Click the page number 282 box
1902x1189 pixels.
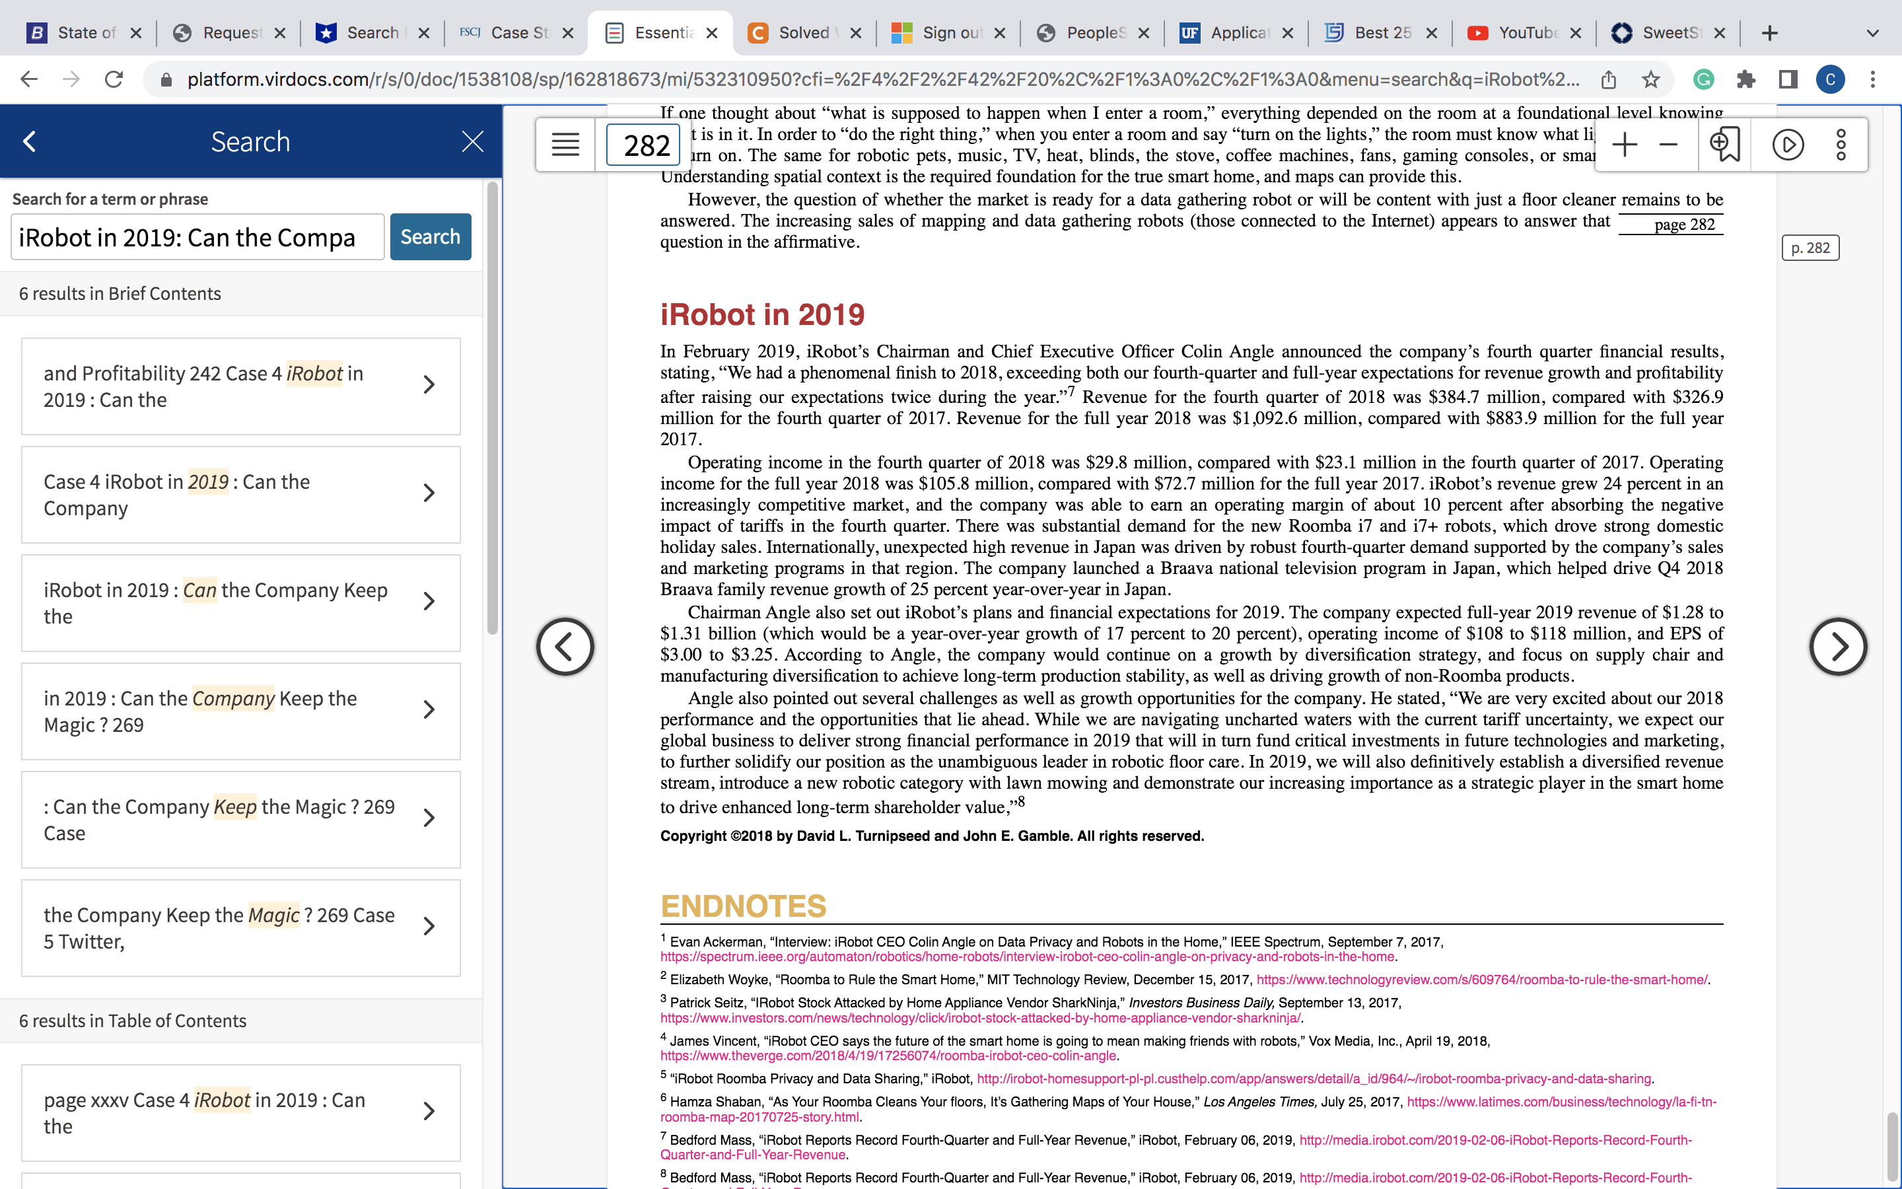644,145
